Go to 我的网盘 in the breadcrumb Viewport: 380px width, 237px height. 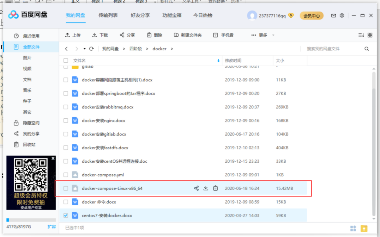(x=110, y=49)
